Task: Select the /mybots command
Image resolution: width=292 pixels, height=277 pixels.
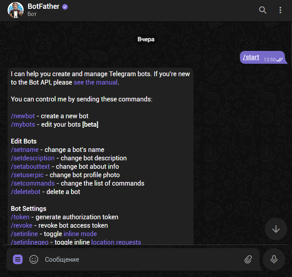Action: point(23,125)
